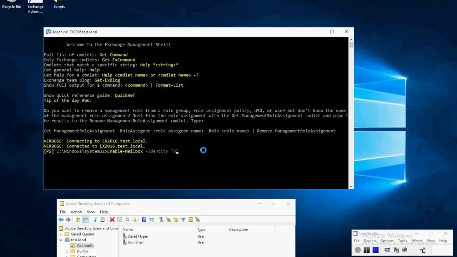
Task: Click CamStudio Pause button
Action: (x=367, y=250)
